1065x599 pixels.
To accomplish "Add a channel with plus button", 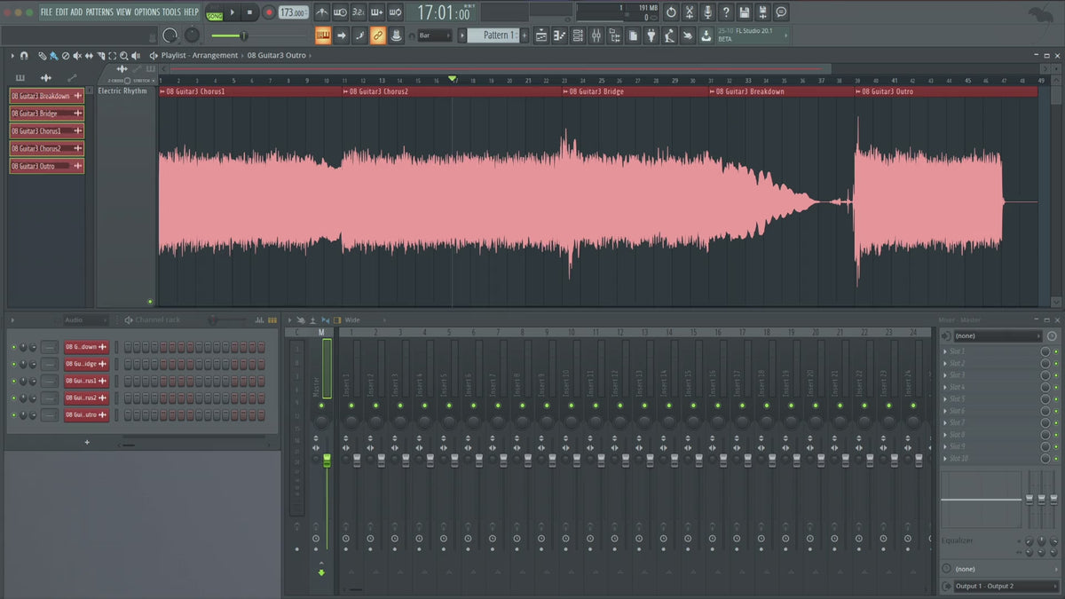I will tap(87, 442).
